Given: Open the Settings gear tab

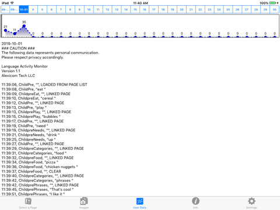Looking at the screenshot, I should [251, 203].
